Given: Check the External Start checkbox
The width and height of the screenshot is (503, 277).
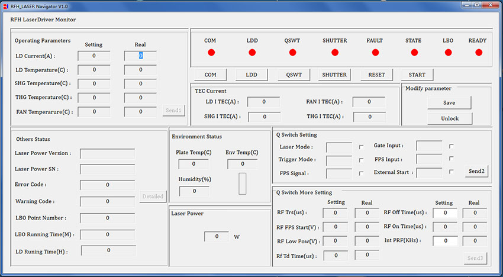Looking at the screenshot, I should pyautogui.click(x=452, y=172).
